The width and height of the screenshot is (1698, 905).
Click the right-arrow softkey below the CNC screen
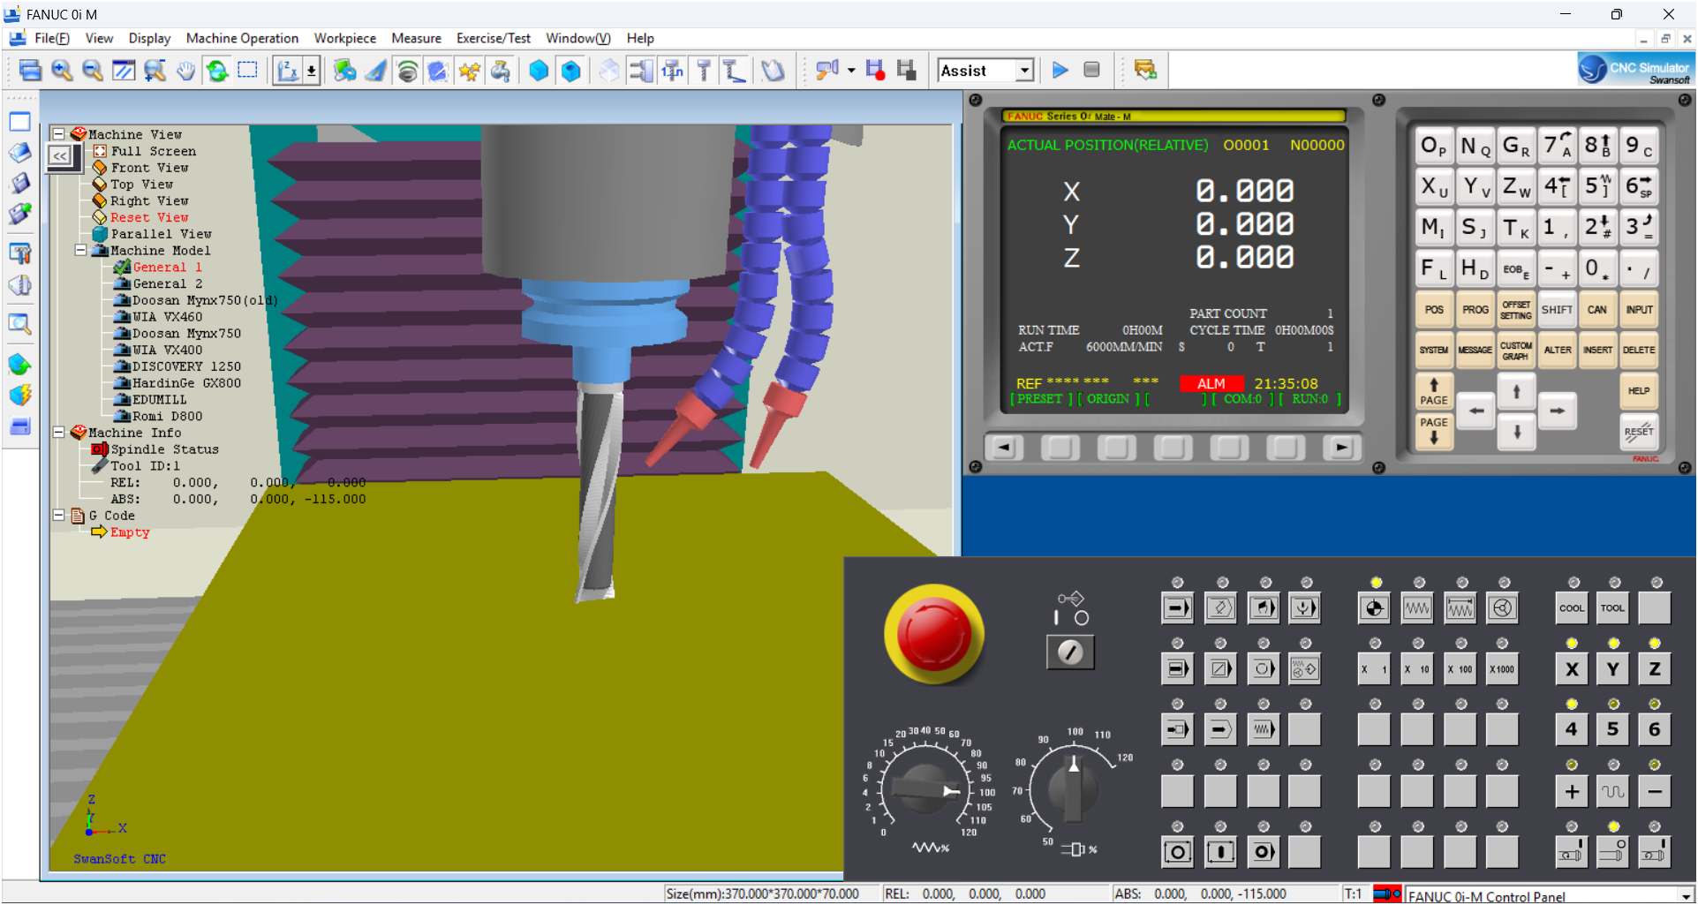[x=1341, y=448]
